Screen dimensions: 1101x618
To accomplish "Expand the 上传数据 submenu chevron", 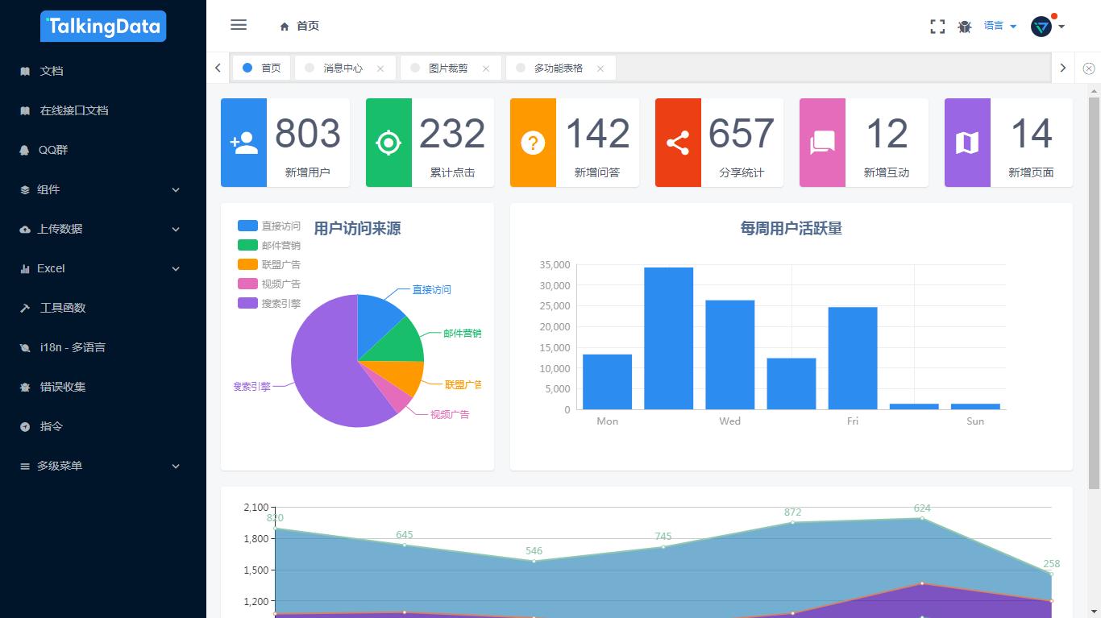I will [176, 229].
